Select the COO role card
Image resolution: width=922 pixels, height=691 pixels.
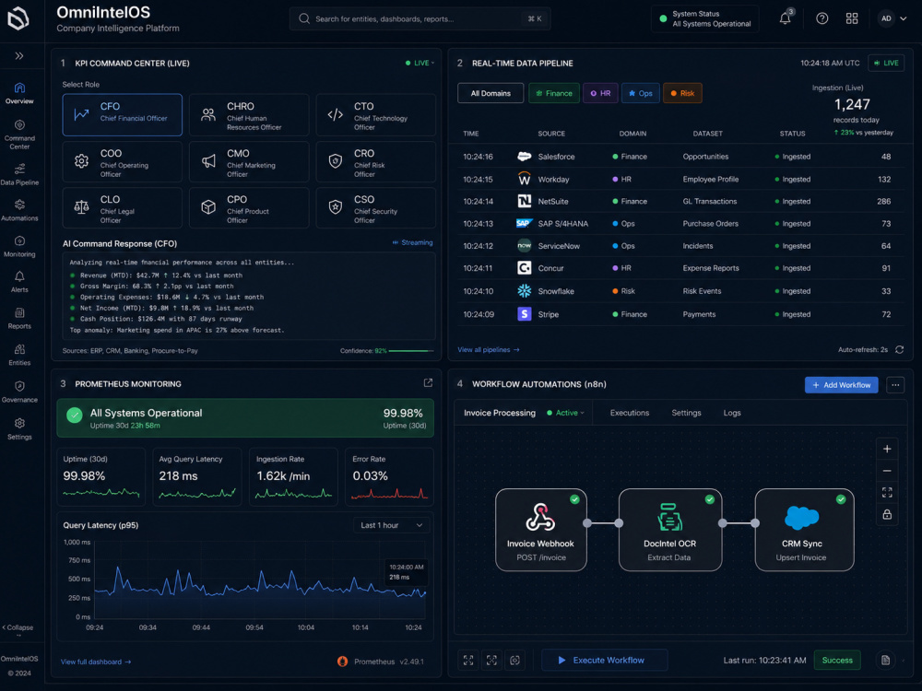coord(123,161)
